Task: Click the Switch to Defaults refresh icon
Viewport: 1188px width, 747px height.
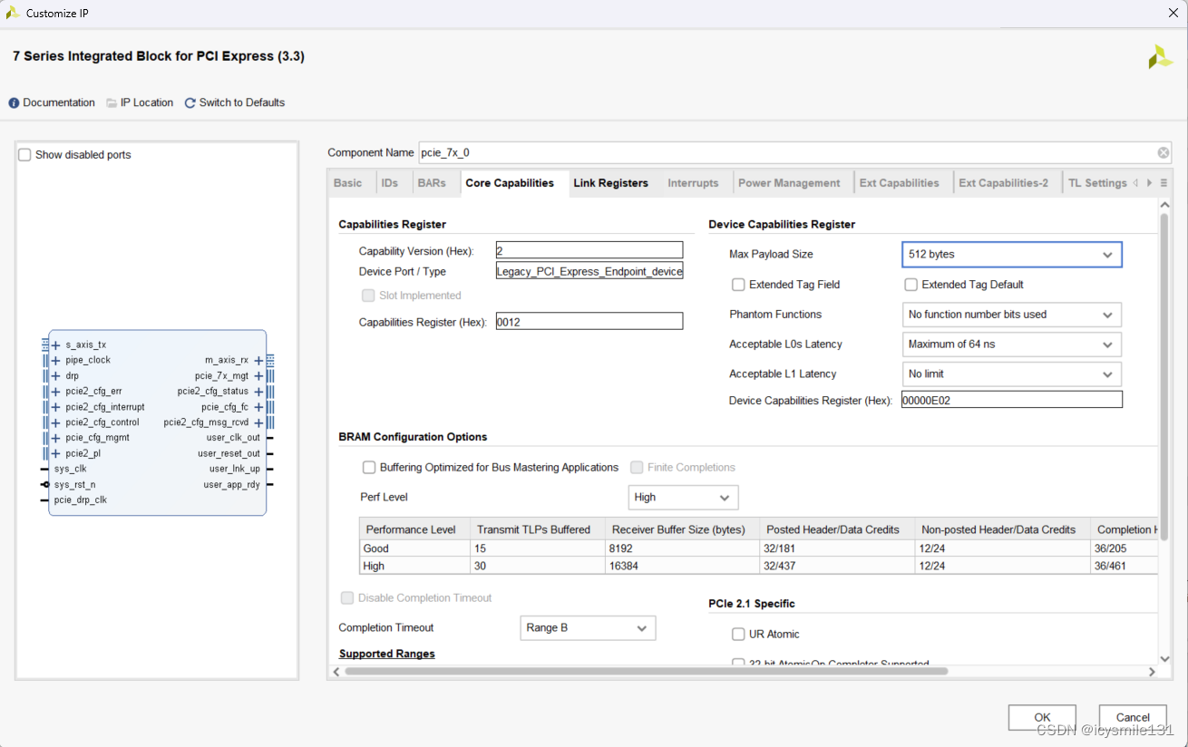Action: pos(190,103)
